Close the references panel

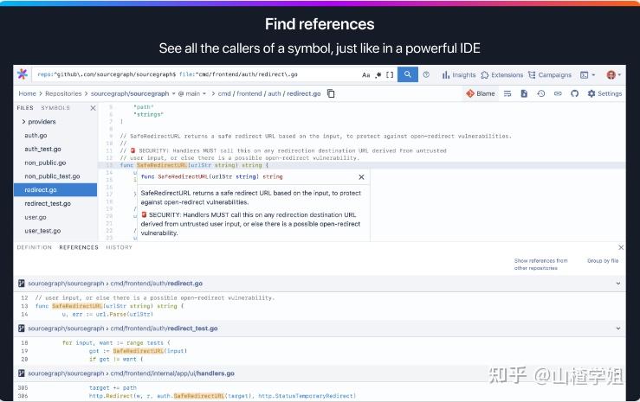pyautogui.click(x=621, y=247)
